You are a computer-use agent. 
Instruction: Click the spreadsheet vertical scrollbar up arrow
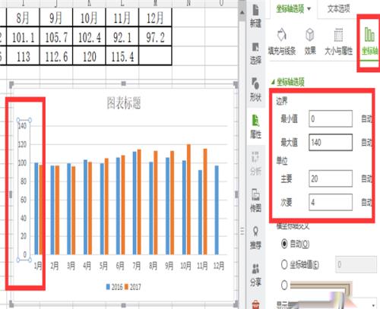pyautogui.click(x=242, y=12)
